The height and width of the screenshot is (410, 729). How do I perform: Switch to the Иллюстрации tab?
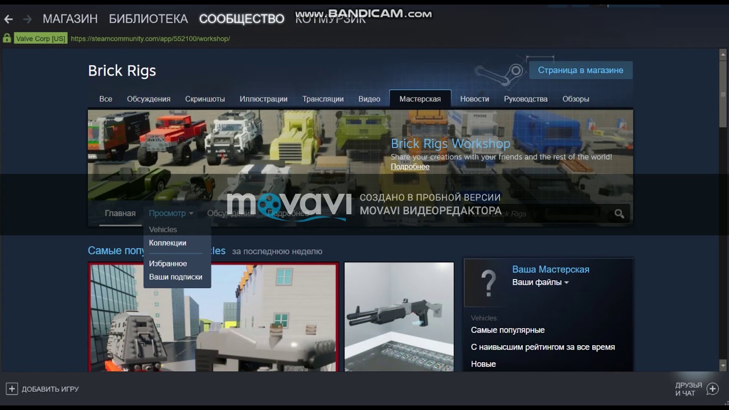(263, 99)
